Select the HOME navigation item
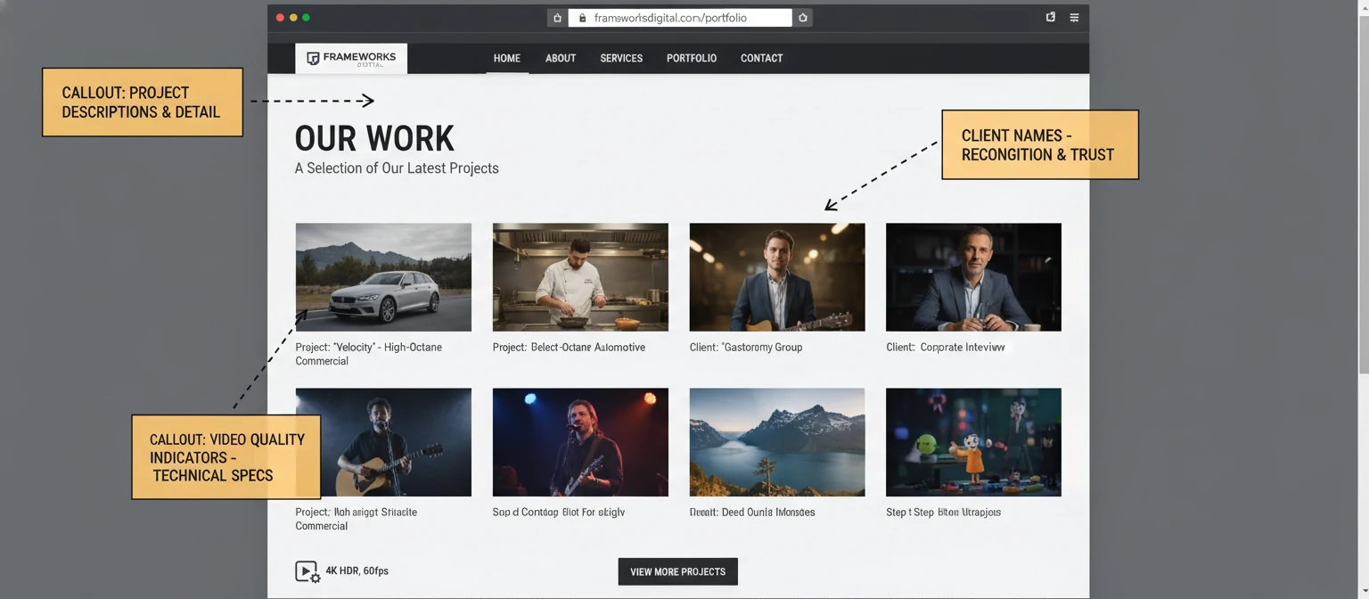Image resolution: width=1369 pixels, height=599 pixels. click(507, 58)
